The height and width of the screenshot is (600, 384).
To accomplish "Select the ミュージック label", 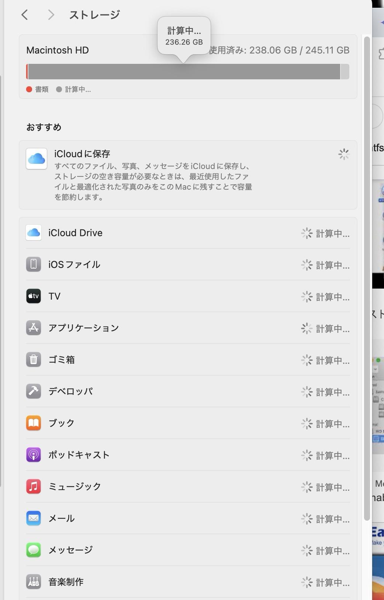I will point(75,487).
